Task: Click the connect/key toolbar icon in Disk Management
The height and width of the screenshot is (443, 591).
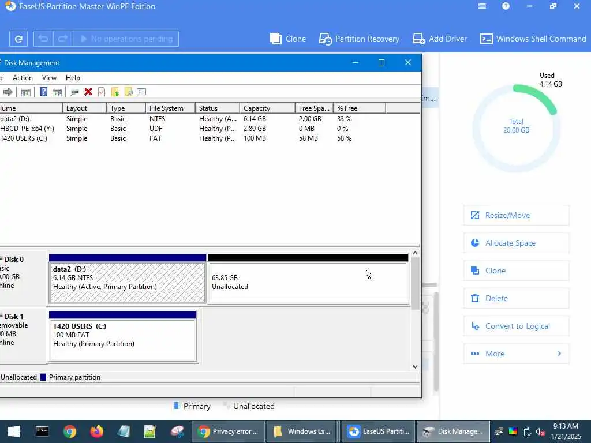Action: pos(74,92)
